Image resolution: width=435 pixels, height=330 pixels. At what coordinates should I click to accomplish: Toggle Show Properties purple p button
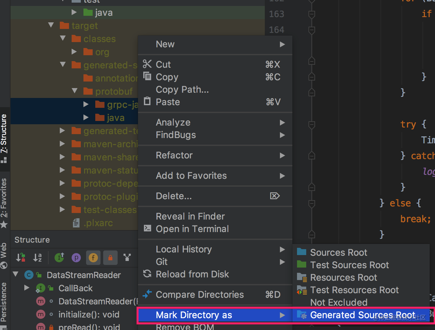[x=76, y=258]
